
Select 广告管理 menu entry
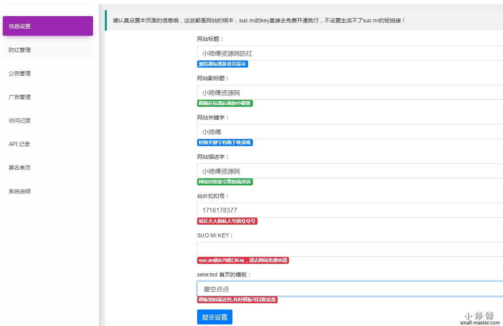pyautogui.click(x=48, y=97)
